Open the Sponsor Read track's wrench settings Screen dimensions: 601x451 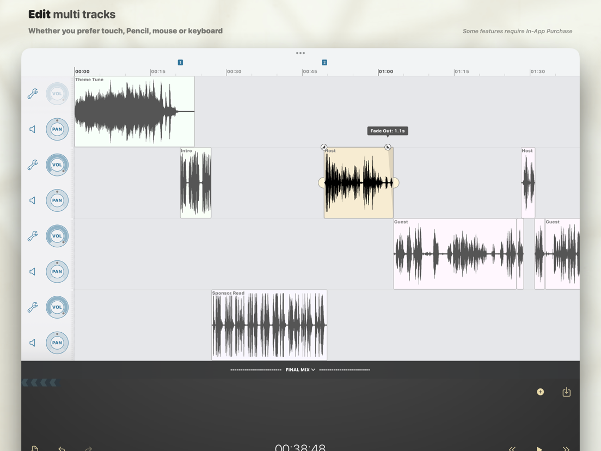tap(32, 307)
